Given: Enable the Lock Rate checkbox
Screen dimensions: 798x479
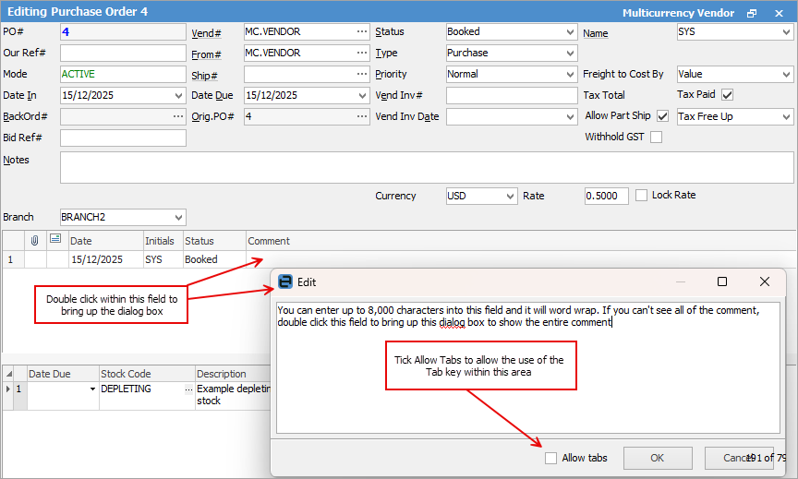Looking at the screenshot, I should pyautogui.click(x=641, y=196).
